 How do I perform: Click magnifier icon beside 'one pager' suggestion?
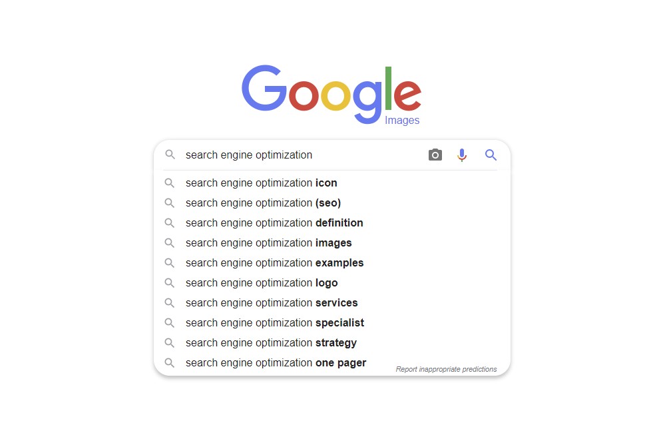click(169, 363)
